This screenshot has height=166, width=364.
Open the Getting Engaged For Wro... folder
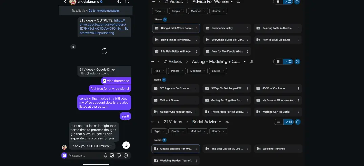tap(176, 149)
